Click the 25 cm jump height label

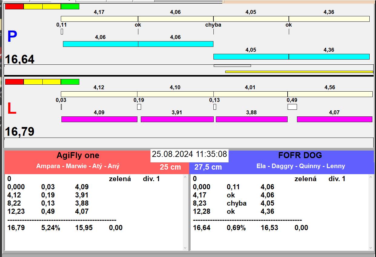click(170, 167)
